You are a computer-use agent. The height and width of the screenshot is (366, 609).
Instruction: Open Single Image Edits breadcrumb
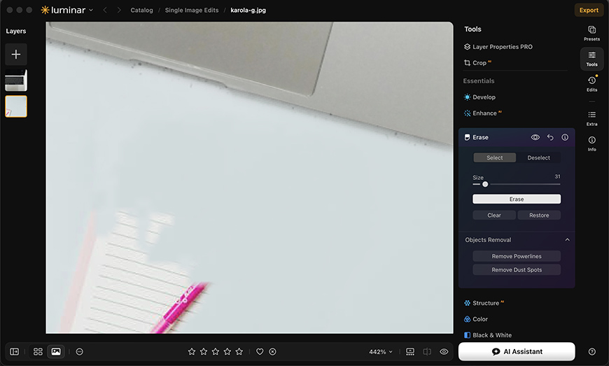[x=192, y=10]
